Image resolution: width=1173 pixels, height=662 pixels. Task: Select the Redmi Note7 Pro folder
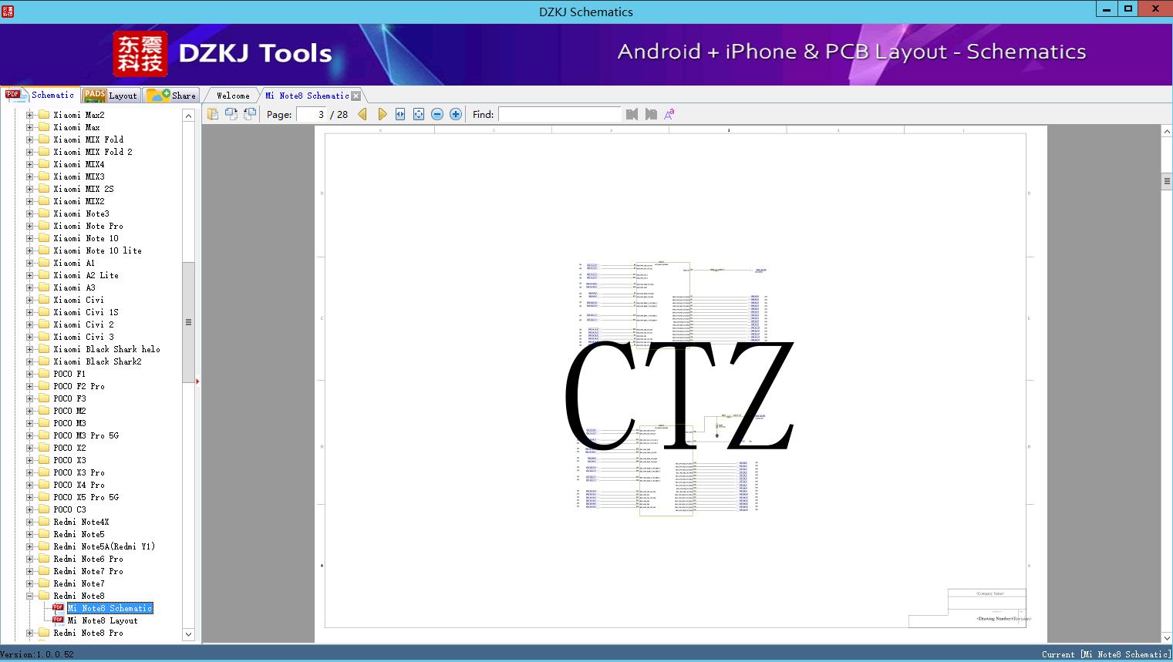click(x=88, y=571)
